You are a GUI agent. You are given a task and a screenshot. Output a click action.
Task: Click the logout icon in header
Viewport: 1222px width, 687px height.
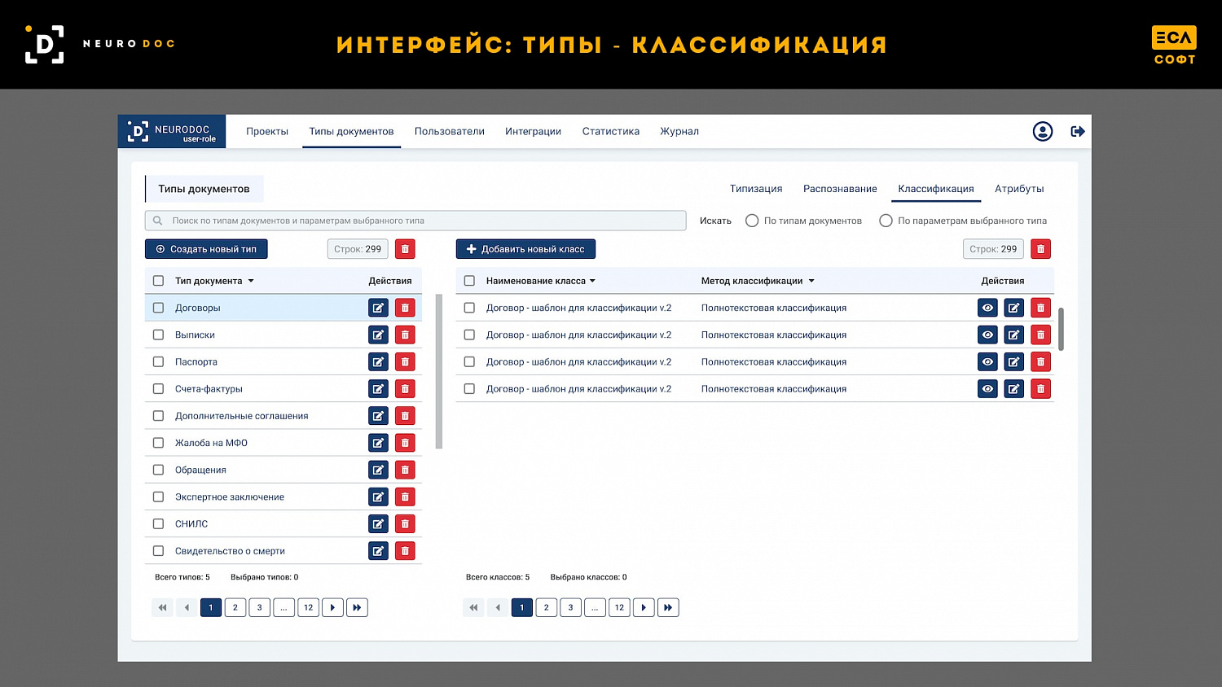[x=1078, y=131]
